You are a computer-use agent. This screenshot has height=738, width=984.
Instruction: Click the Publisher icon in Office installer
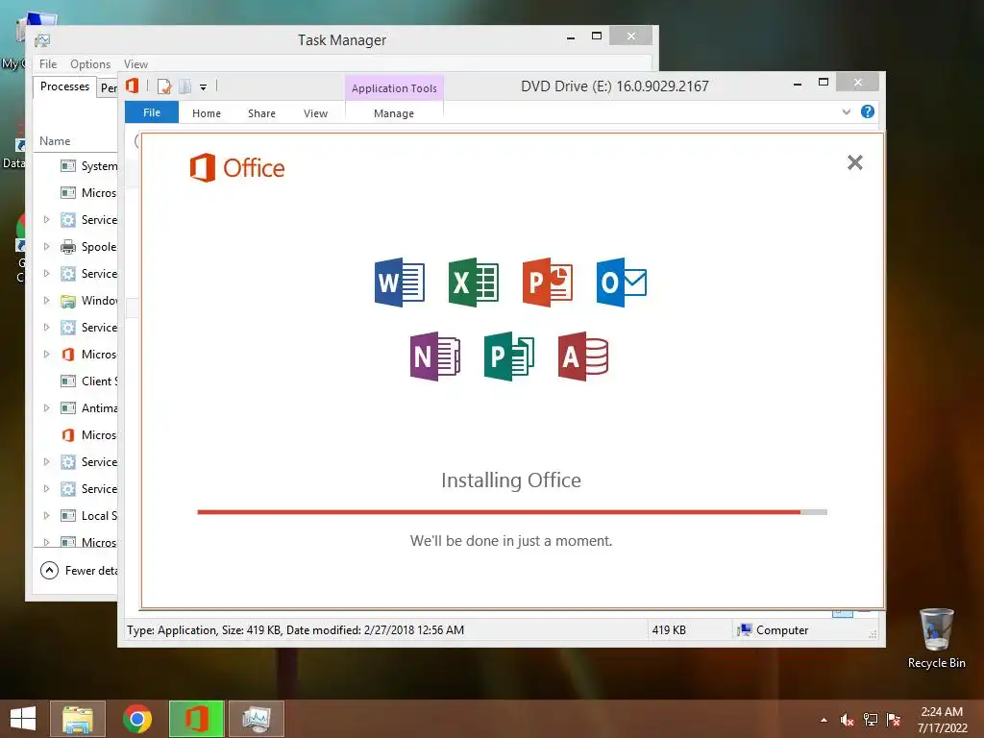[x=509, y=356]
